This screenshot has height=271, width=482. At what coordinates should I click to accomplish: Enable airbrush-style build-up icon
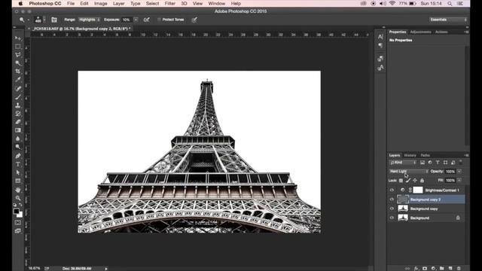pyautogui.click(x=147, y=20)
